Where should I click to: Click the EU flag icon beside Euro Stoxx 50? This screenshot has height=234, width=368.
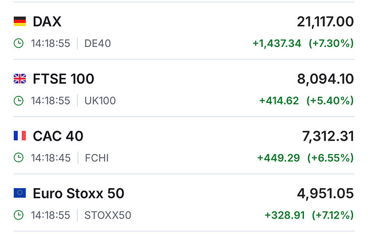pyautogui.click(x=20, y=193)
